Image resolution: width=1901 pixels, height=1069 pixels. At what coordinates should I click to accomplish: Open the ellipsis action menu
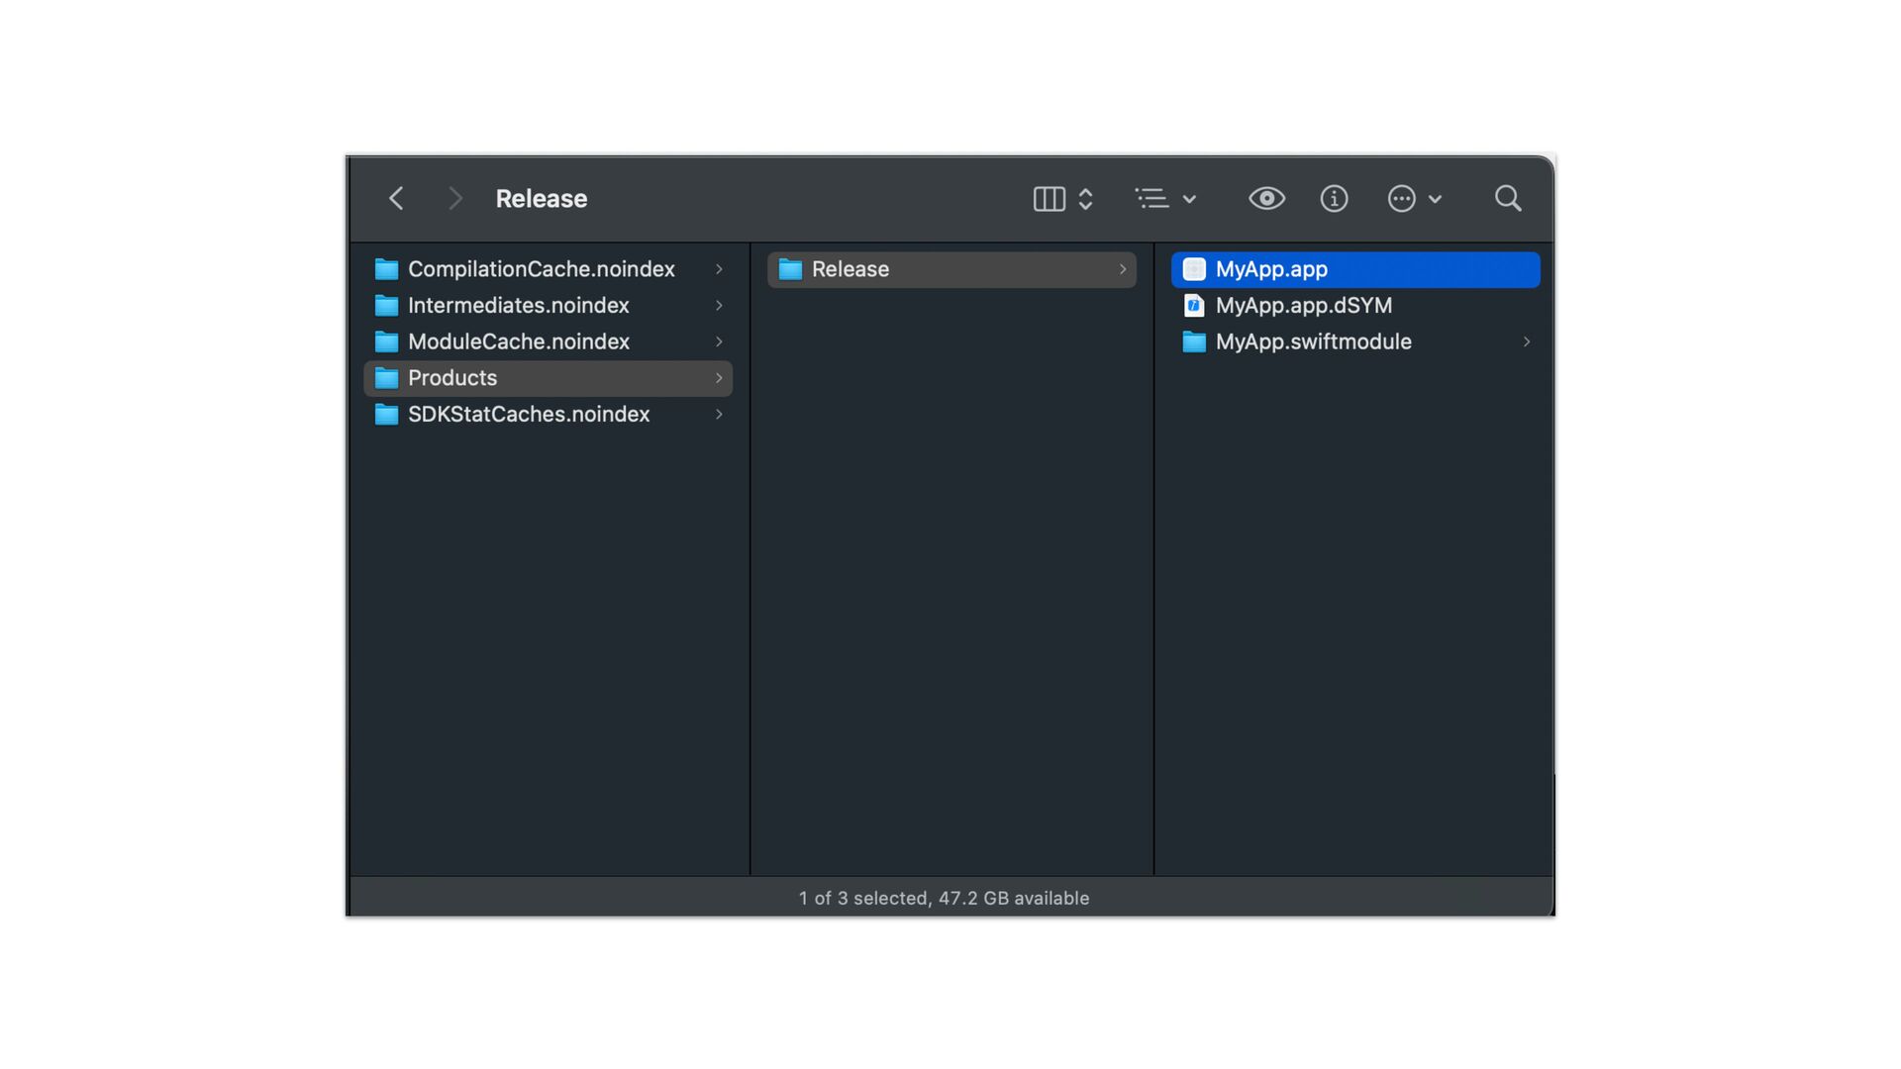click(x=1401, y=199)
